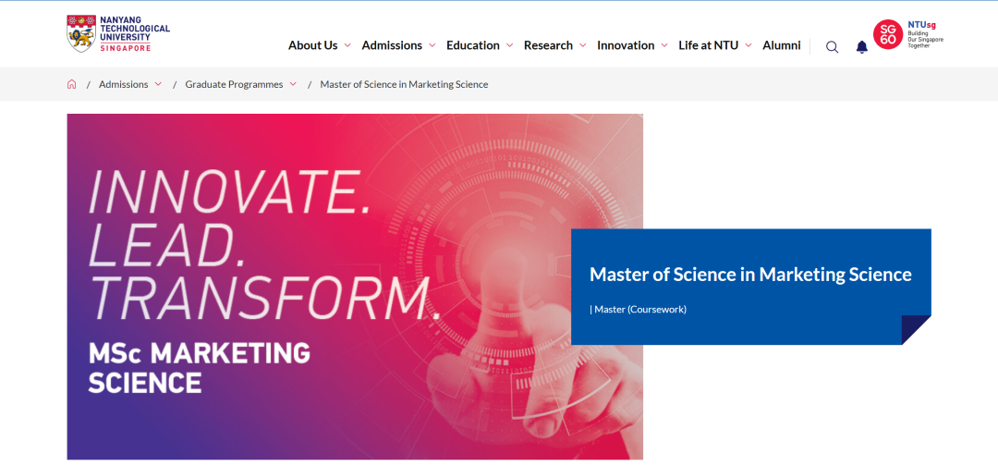Expand the Research chevron
Viewport: 998px width, 466px height.
pos(582,45)
